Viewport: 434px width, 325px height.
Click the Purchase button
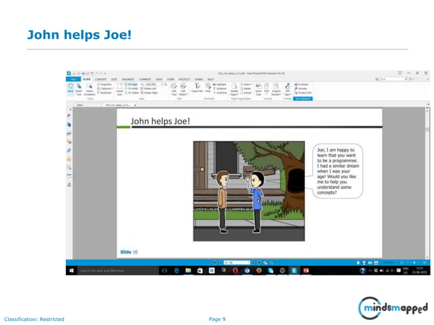point(301,84)
